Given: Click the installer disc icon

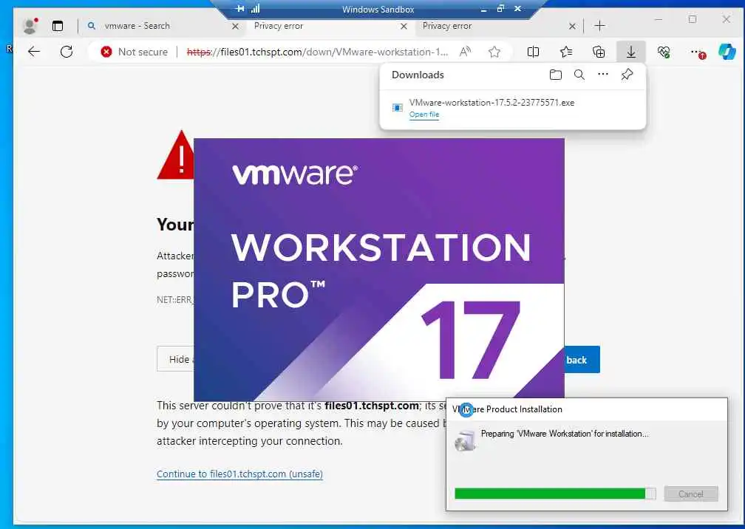Looking at the screenshot, I should point(465,440).
